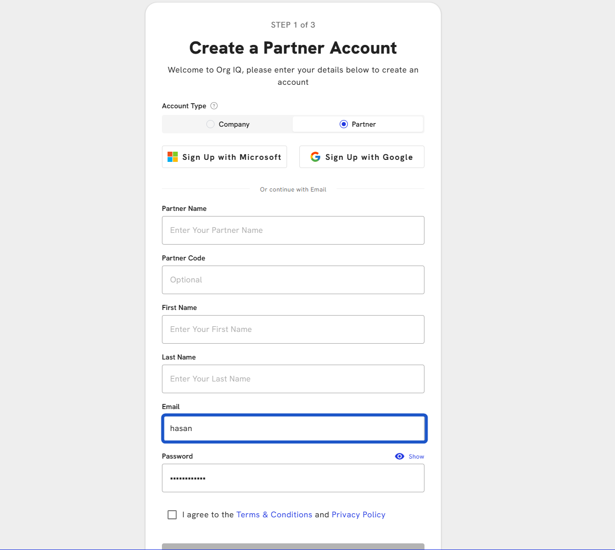The width and height of the screenshot is (615, 550).
Task: Check the agree to terms checkbox
Action: pyautogui.click(x=172, y=515)
